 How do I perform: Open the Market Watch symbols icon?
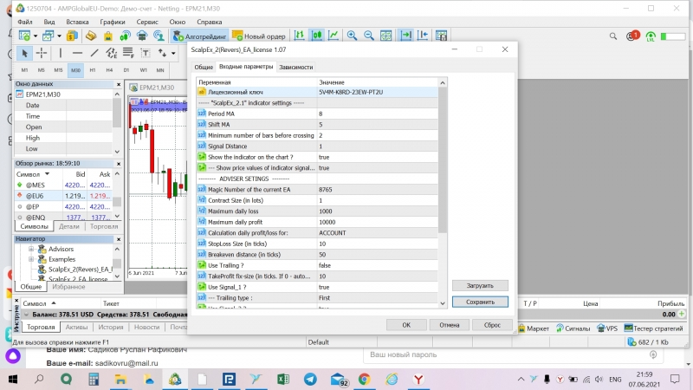(72, 36)
